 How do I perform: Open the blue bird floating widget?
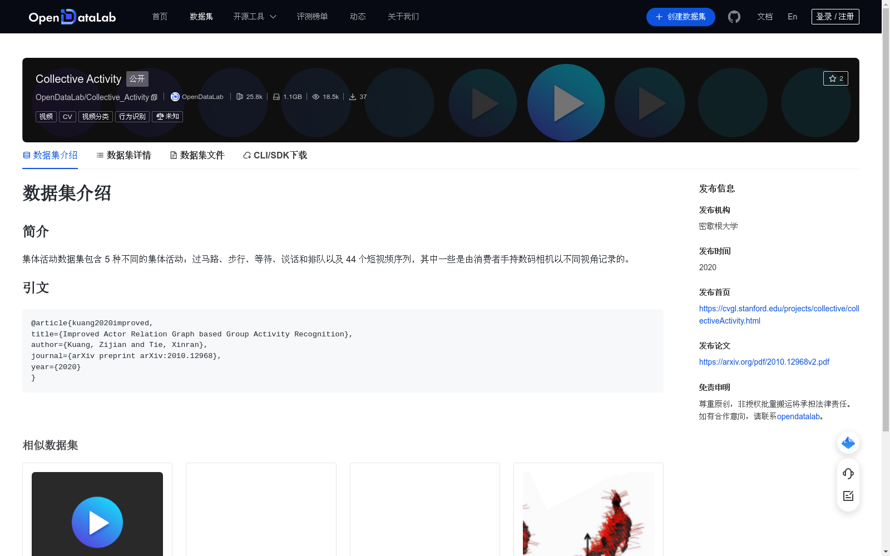point(848,443)
